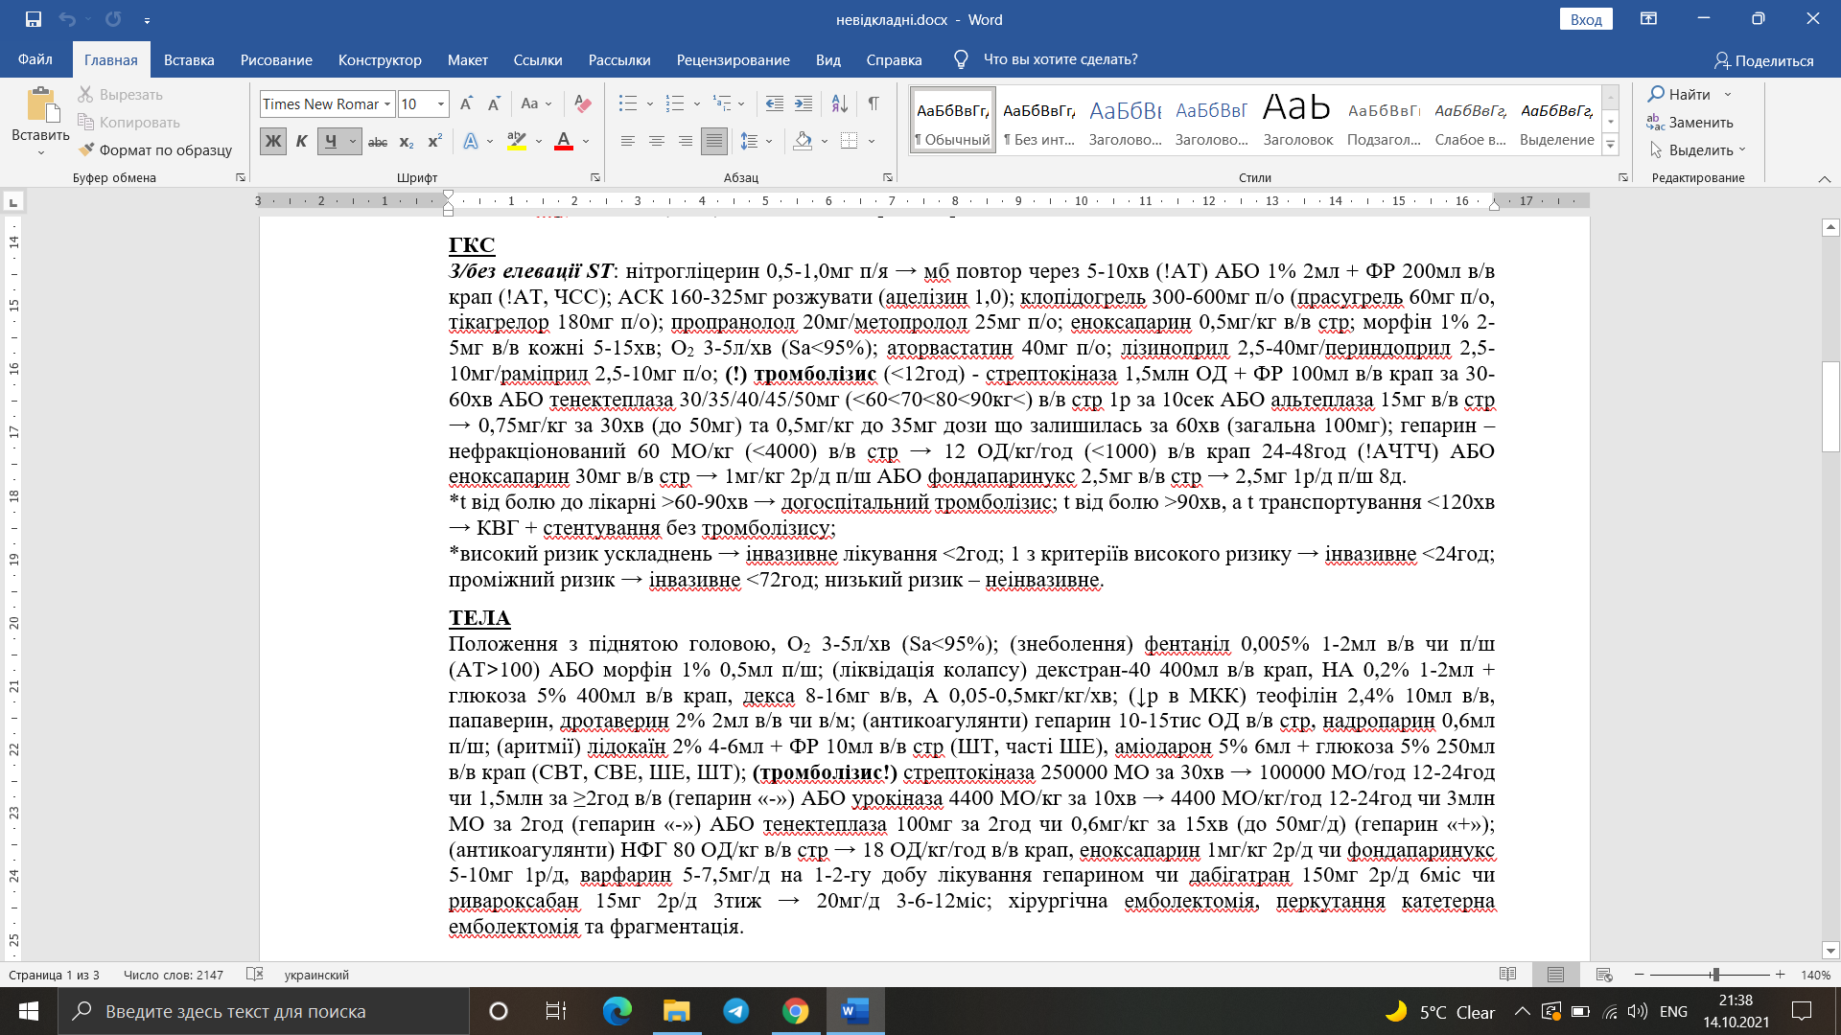Toggle justified text alignment

[x=714, y=142]
